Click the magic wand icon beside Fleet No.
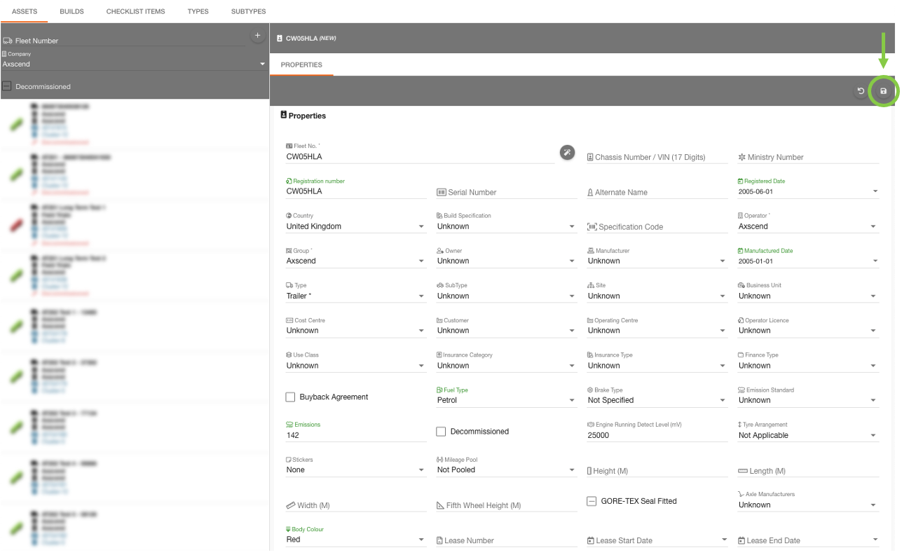 point(567,153)
